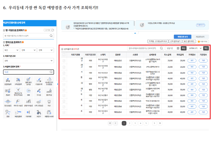Open the 예방접종료 vaccination category icon
The width and height of the screenshot is (216, 153).
[18, 113]
